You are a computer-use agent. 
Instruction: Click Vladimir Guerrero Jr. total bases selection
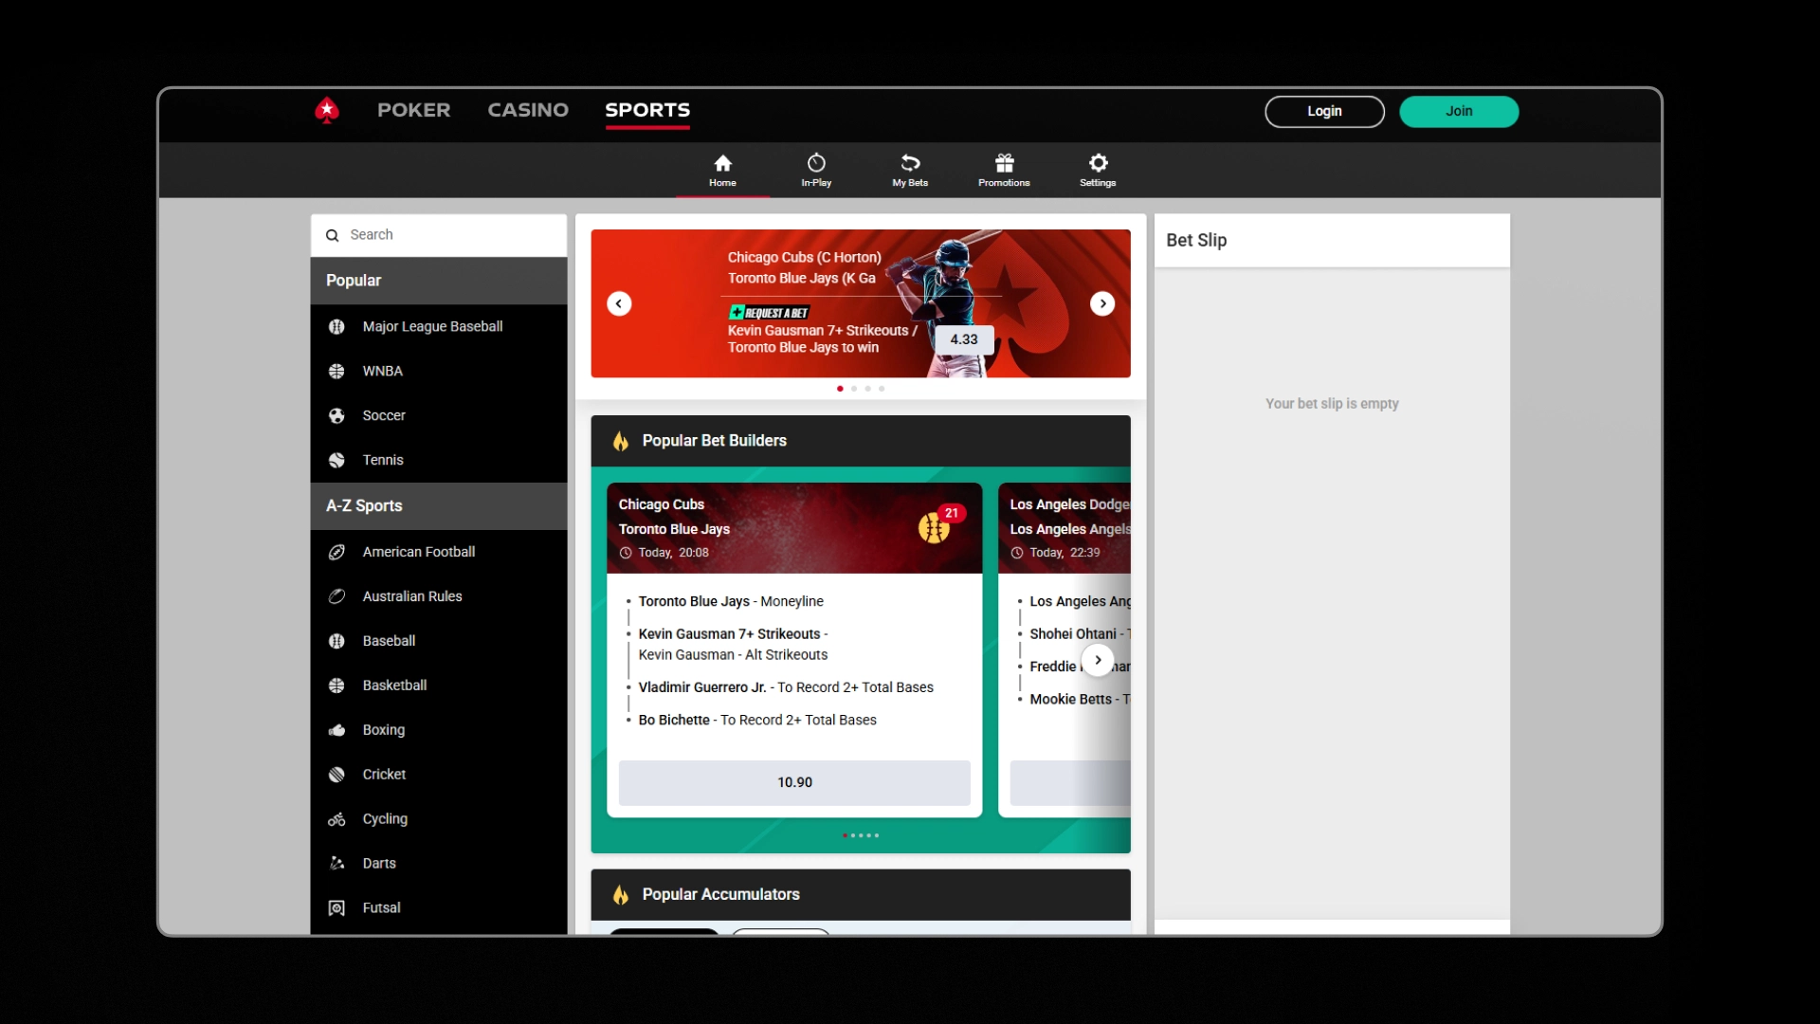[x=786, y=688]
